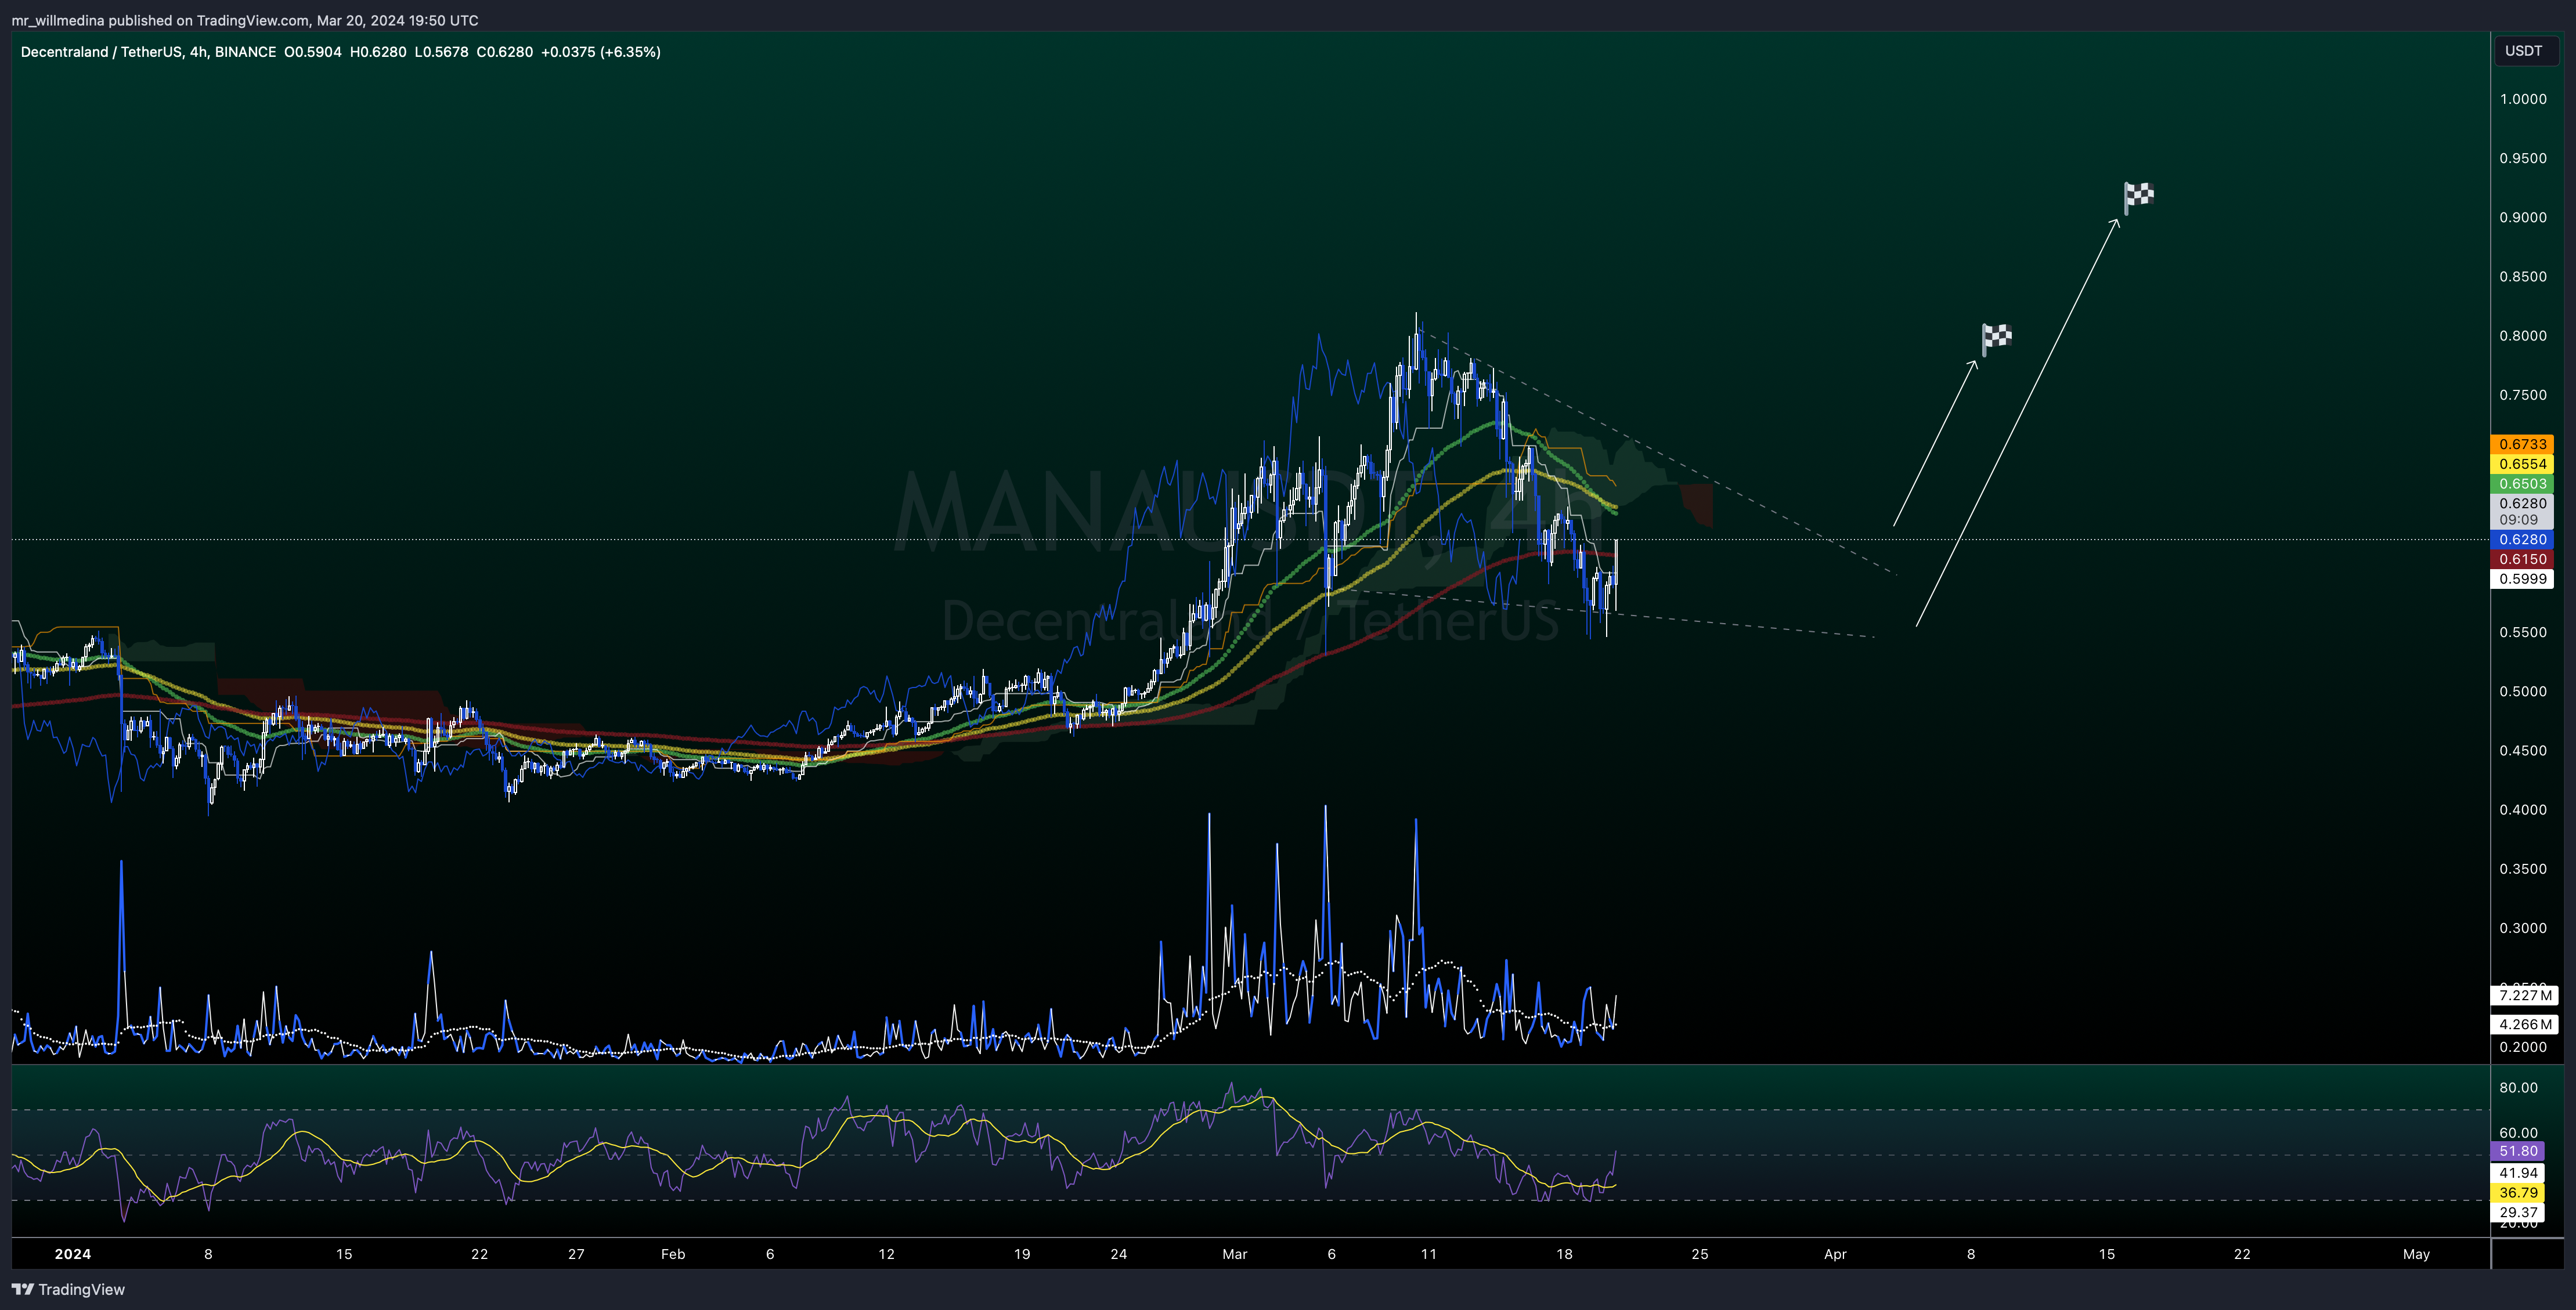2576x1310 pixels.
Task: Click the red 0.6150 price tag
Action: tap(2522, 560)
